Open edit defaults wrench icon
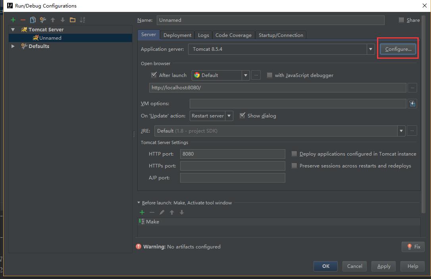Screen dimensions: 431x279 [43, 20]
